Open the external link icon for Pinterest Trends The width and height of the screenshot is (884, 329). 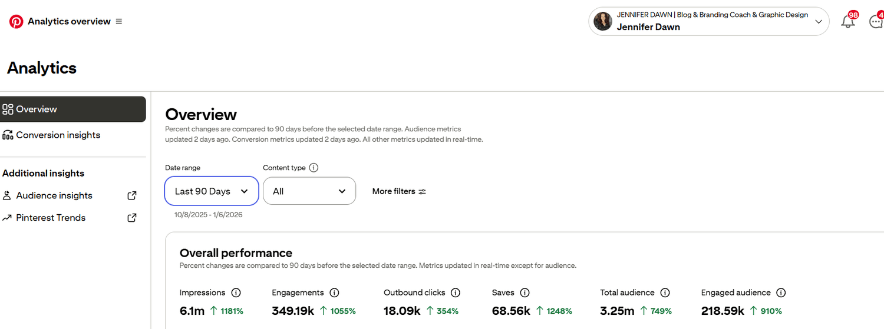[132, 218]
